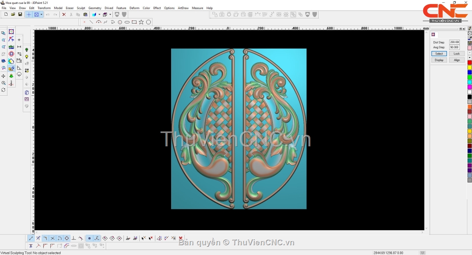
Task: Click the Dist Step input field
Action: coord(454,42)
